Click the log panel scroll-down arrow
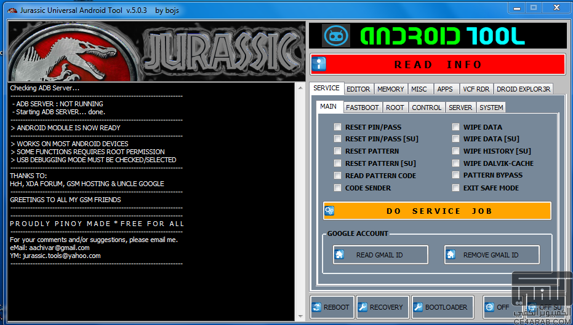This screenshot has height=325, width=573. [300, 316]
